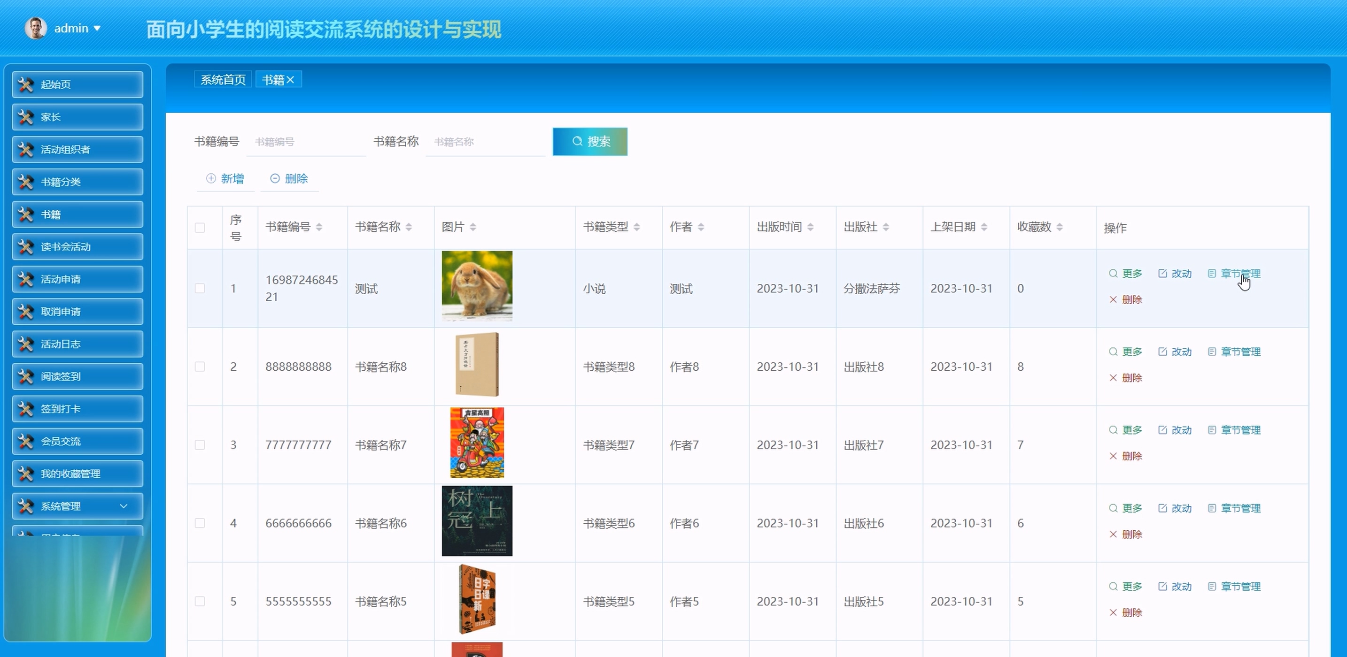Open the rabbit cover thumbnail of 测试

[x=477, y=286]
